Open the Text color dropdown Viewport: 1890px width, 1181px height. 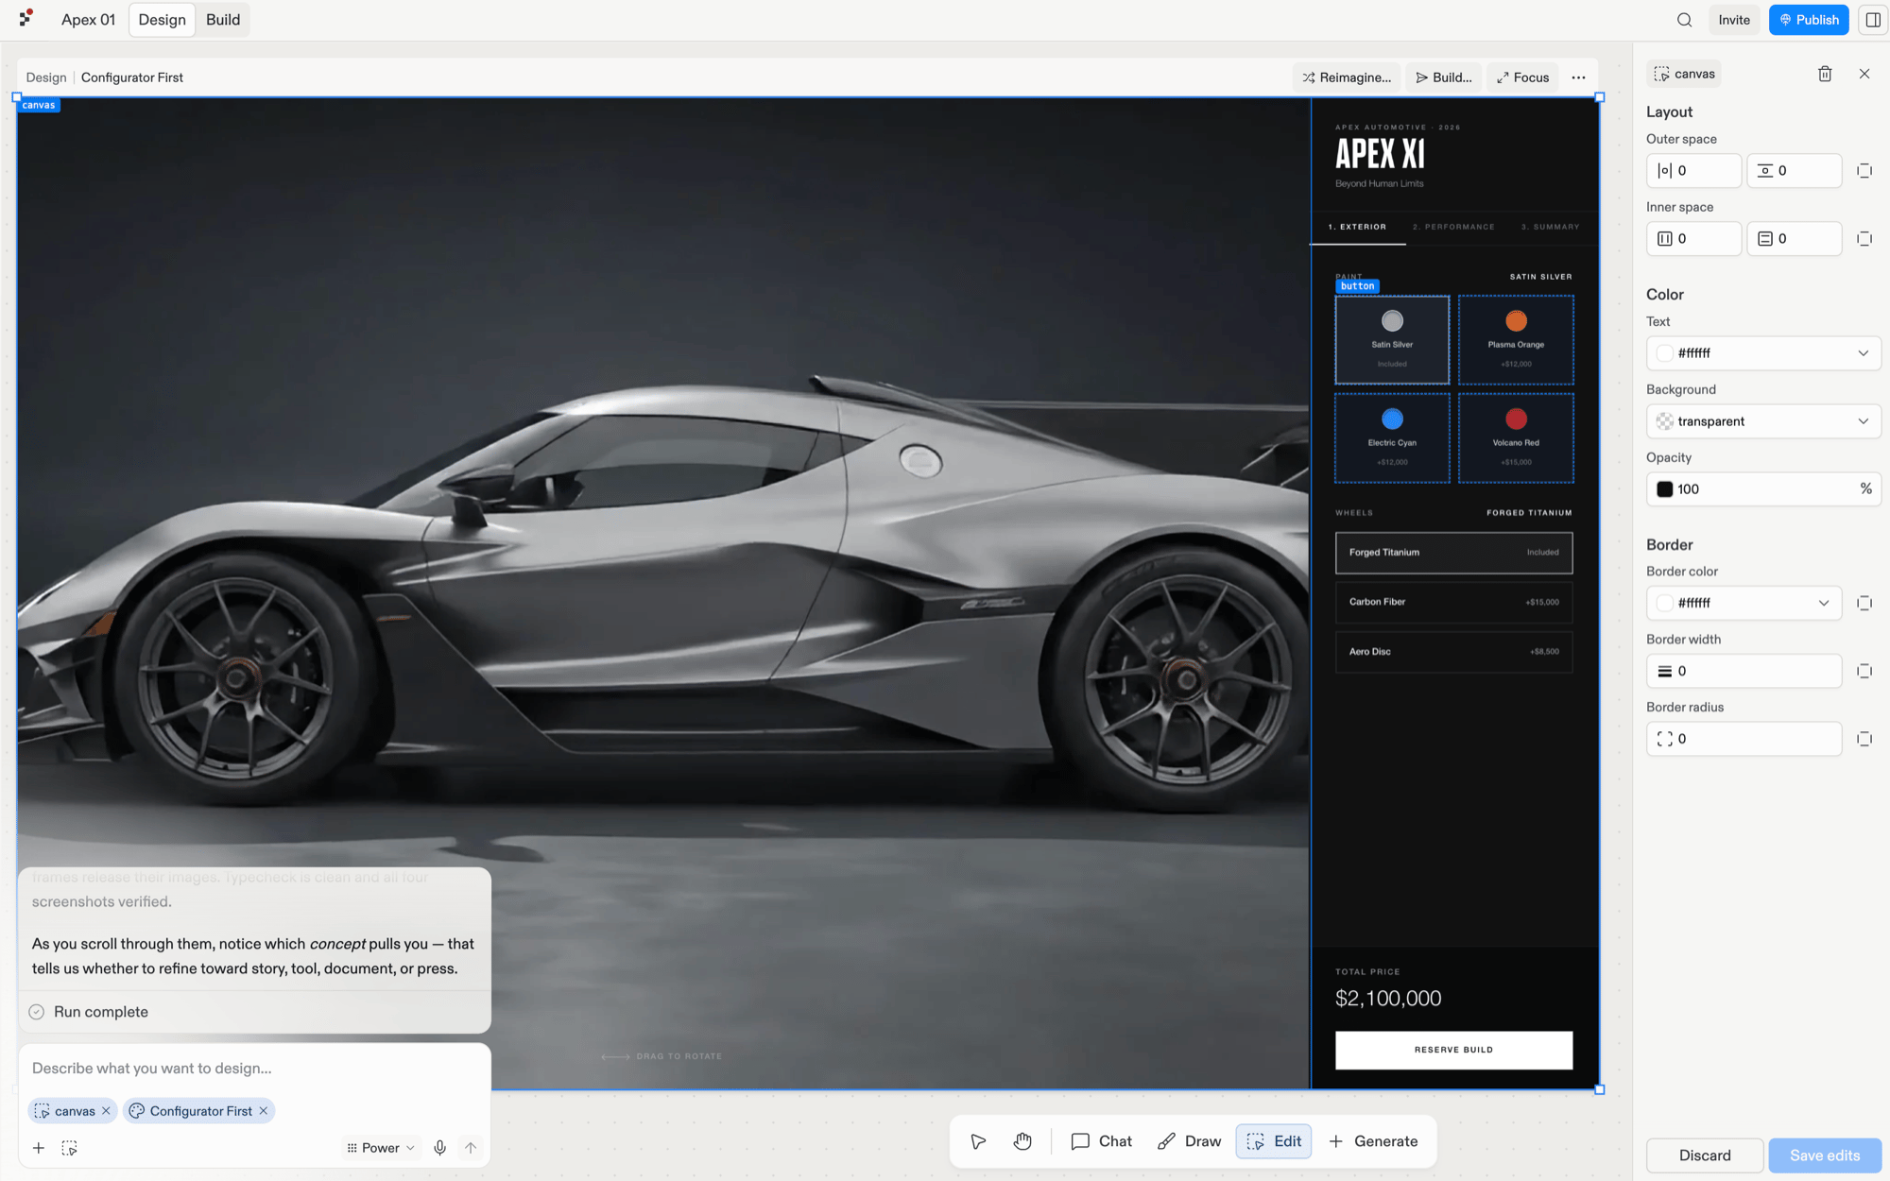coord(1763,353)
